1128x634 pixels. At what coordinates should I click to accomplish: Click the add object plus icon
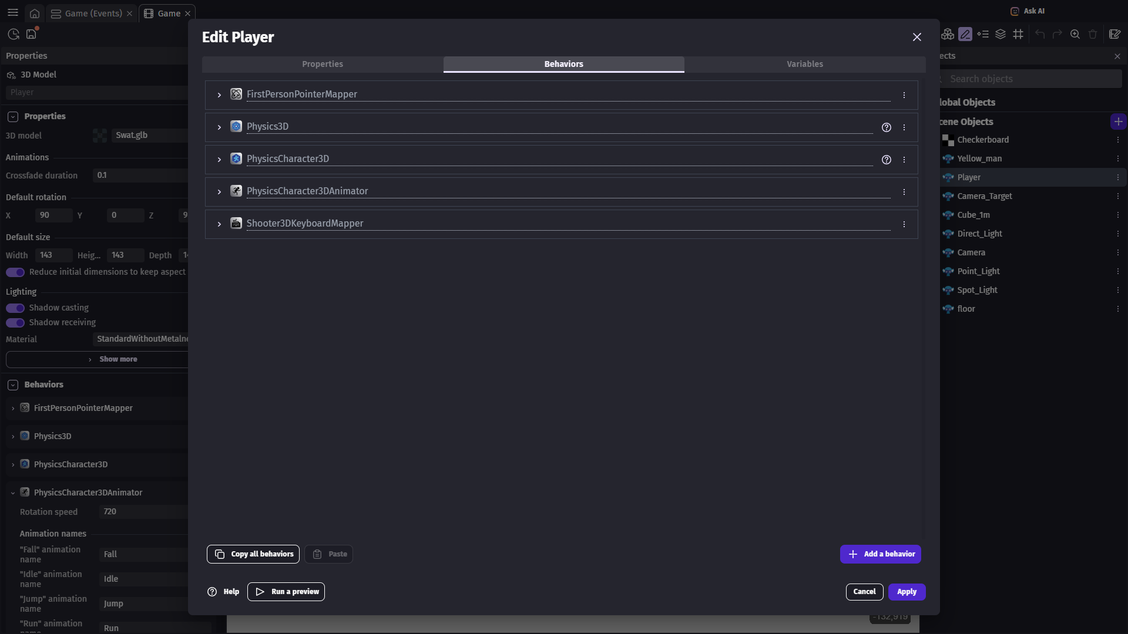click(x=1118, y=122)
